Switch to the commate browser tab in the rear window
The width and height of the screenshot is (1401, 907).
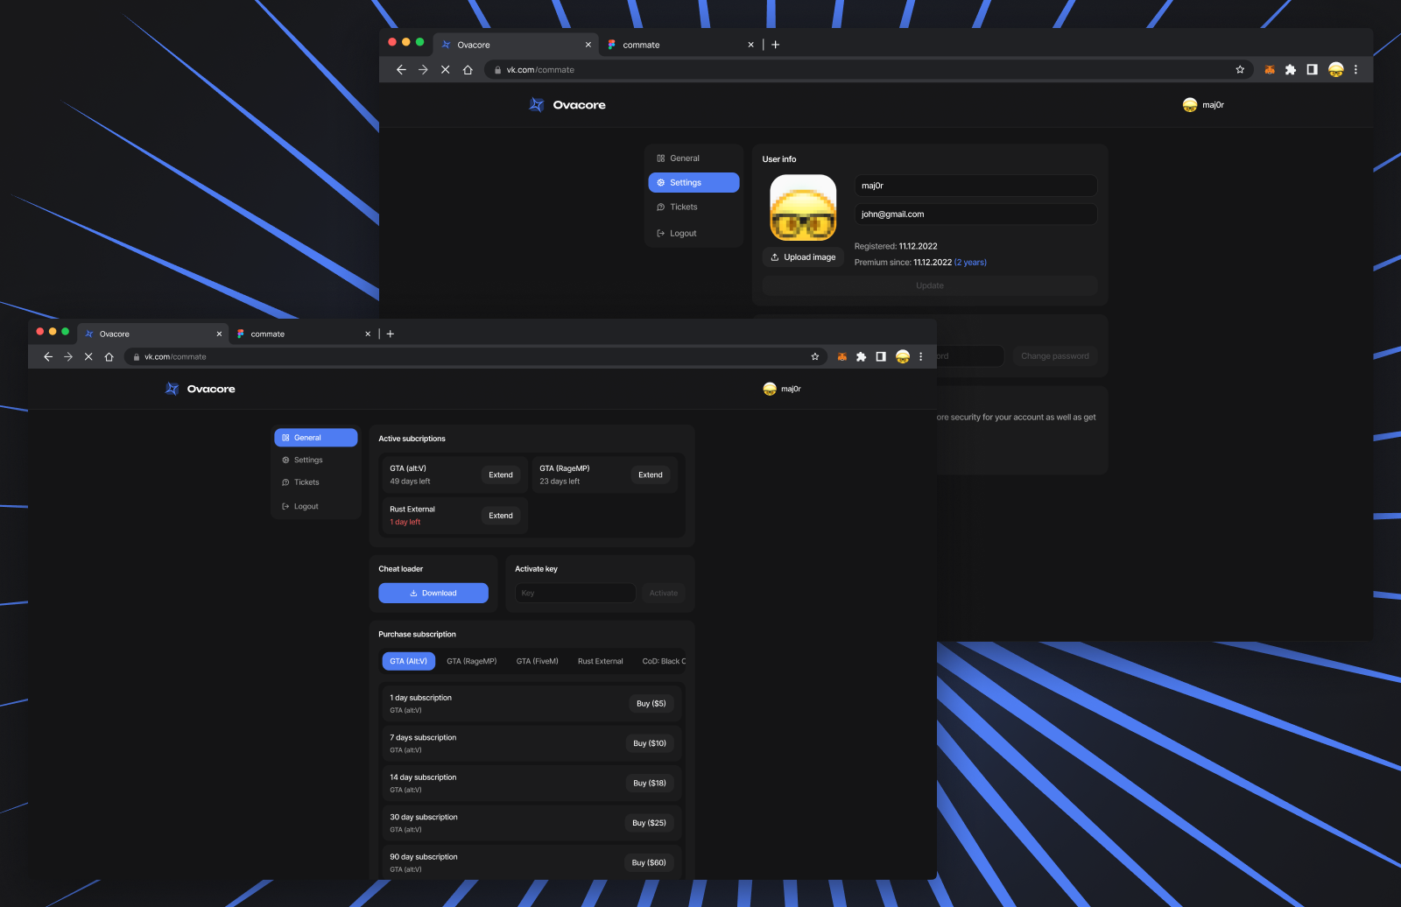tap(681, 45)
